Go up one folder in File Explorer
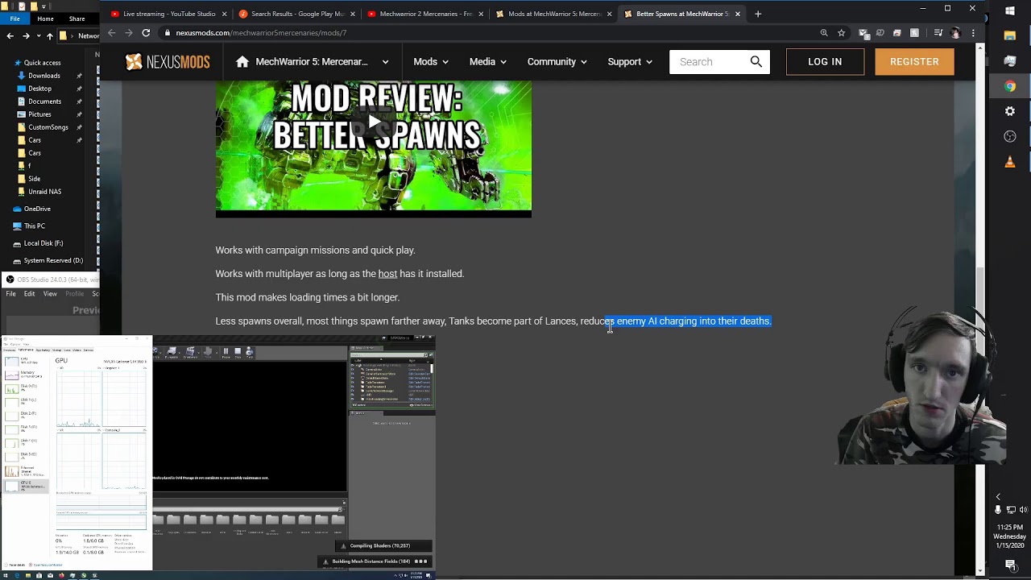 point(50,35)
